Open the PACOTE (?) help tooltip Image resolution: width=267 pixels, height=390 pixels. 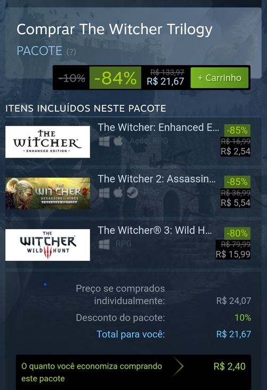(x=71, y=52)
